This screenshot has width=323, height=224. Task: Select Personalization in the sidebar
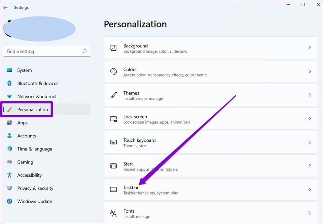click(47, 109)
